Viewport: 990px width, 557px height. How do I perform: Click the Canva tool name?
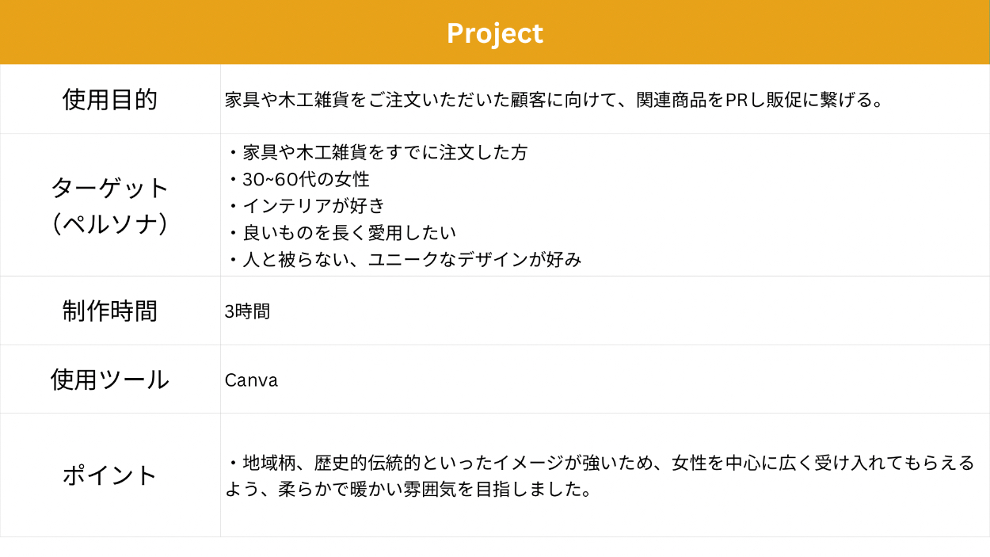point(251,380)
